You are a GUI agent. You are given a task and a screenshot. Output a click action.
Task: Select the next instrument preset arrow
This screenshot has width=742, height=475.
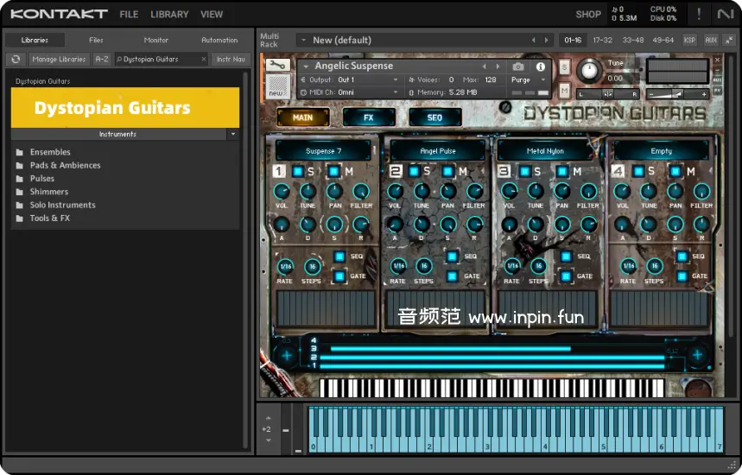pyautogui.click(x=498, y=66)
